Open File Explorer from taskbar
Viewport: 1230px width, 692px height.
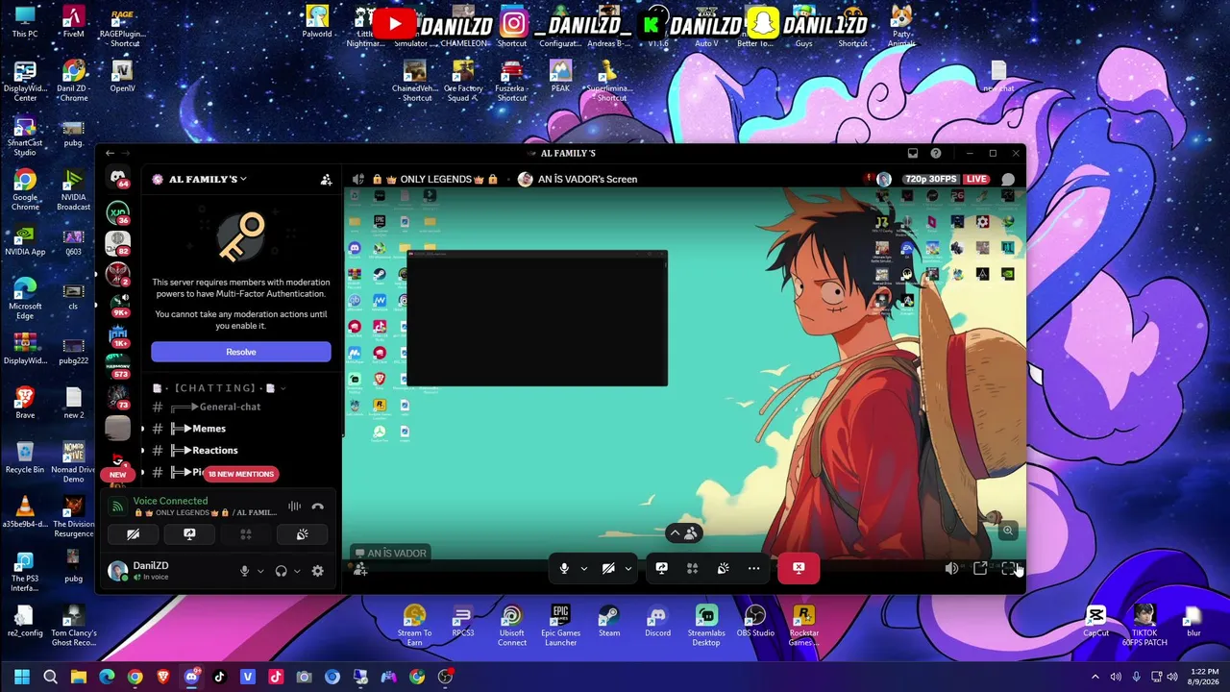[79, 677]
